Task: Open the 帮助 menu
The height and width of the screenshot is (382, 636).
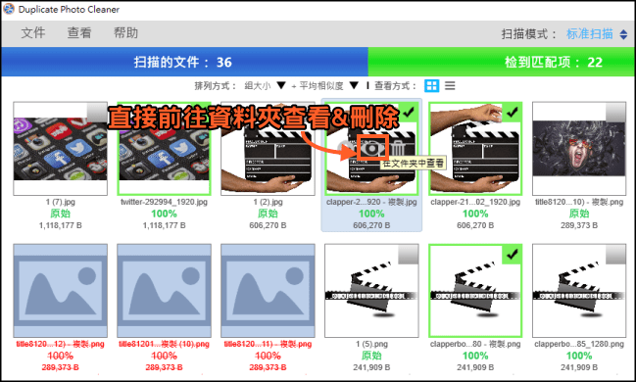Action: [x=125, y=33]
